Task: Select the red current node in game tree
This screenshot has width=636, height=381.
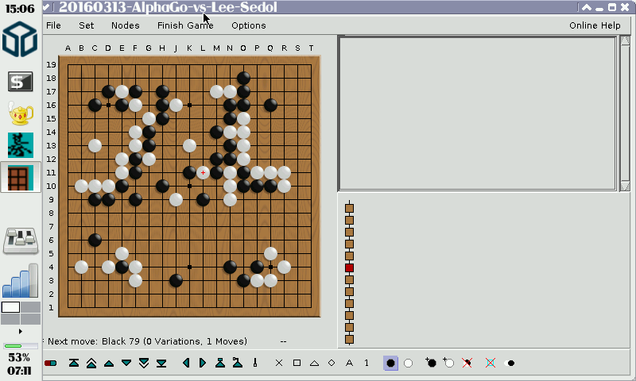Action: pyautogui.click(x=349, y=268)
